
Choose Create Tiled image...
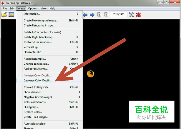click(x=49, y=117)
